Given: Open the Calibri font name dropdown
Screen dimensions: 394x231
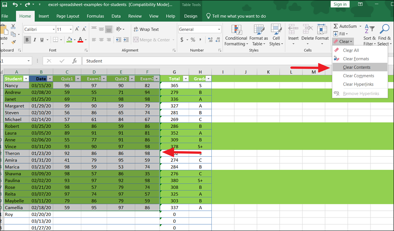Looking at the screenshot, I should click(54, 29).
